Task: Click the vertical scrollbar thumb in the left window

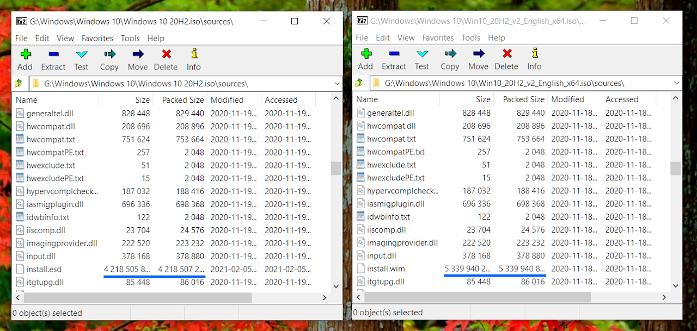Action: click(336, 168)
